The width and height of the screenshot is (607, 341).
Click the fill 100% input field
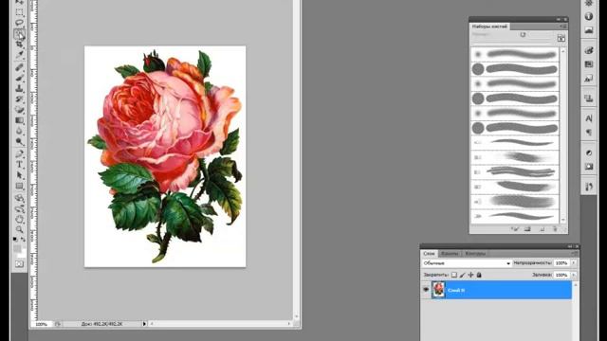[561, 275]
